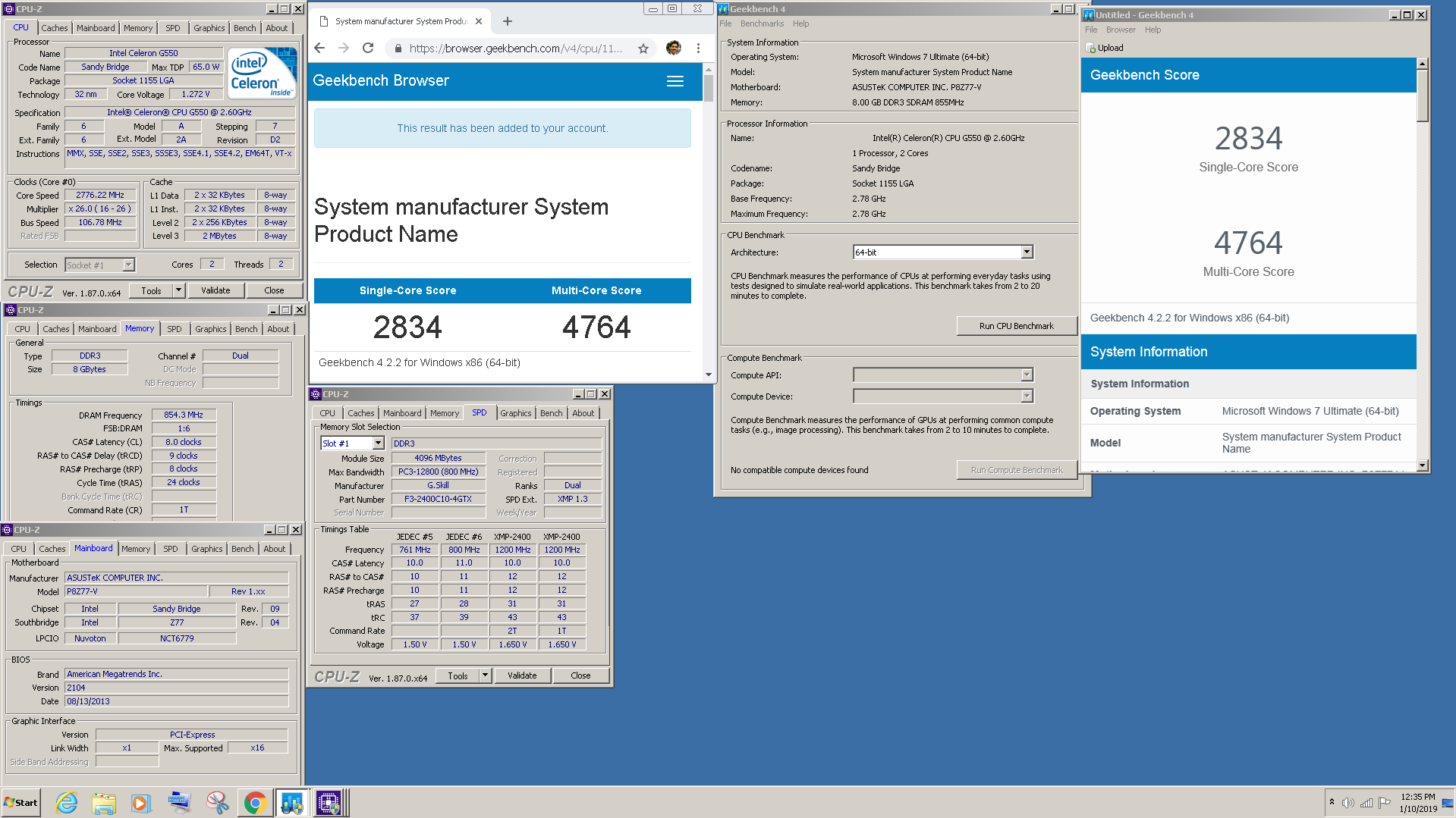The height and width of the screenshot is (818, 1456).
Task: Run the CPU Benchmark
Action: pyautogui.click(x=1016, y=326)
